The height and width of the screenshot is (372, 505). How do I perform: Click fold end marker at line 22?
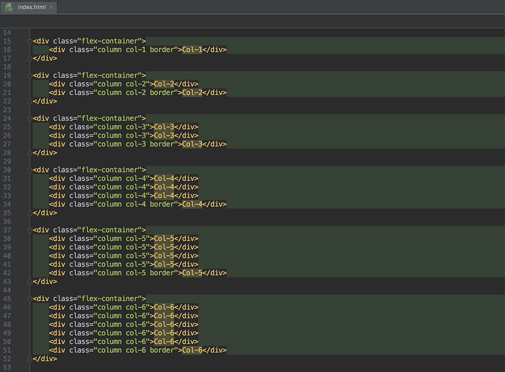pyautogui.click(x=30, y=101)
